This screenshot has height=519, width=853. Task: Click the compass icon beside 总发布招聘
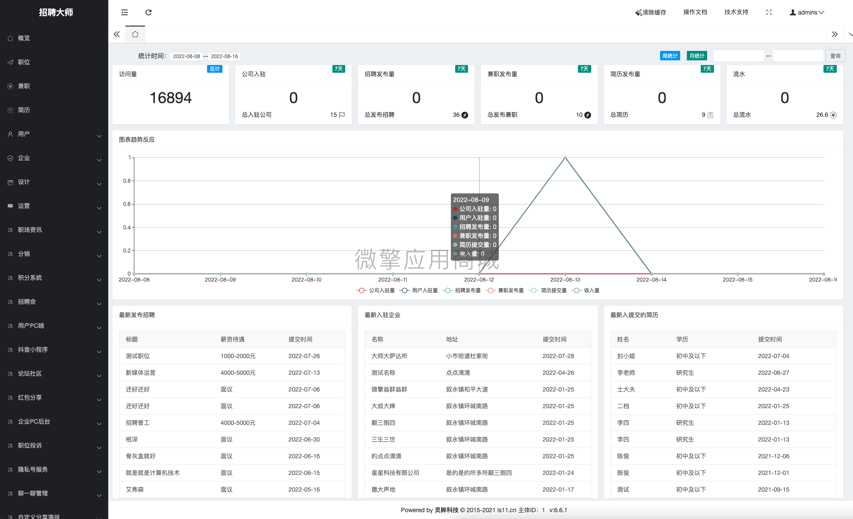click(x=465, y=115)
